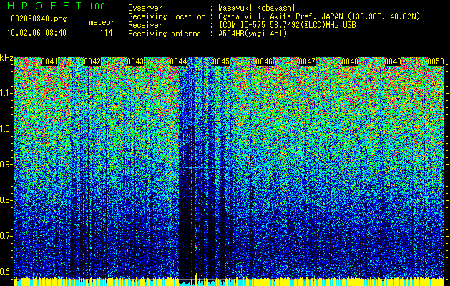Viewport: 450px width, 286px height.
Task: Click the Receiving antenna label
Action: point(165,34)
